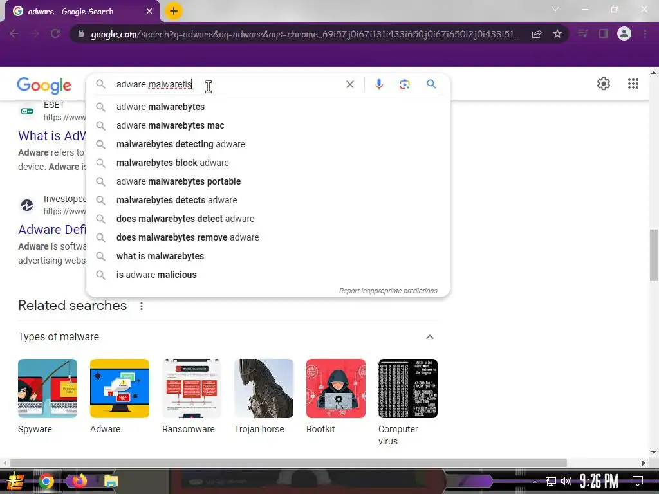Open Chrome three-dot menu
The image size is (659, 494).
point(645,33)
